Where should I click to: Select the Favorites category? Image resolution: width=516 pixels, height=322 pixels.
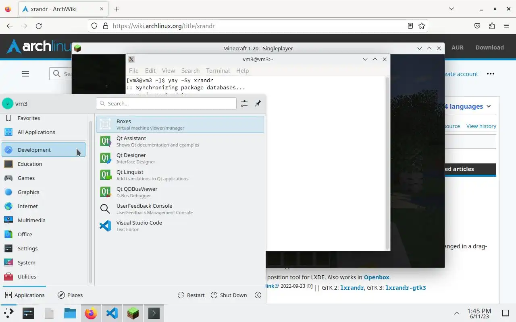click(x=44, y=118)
